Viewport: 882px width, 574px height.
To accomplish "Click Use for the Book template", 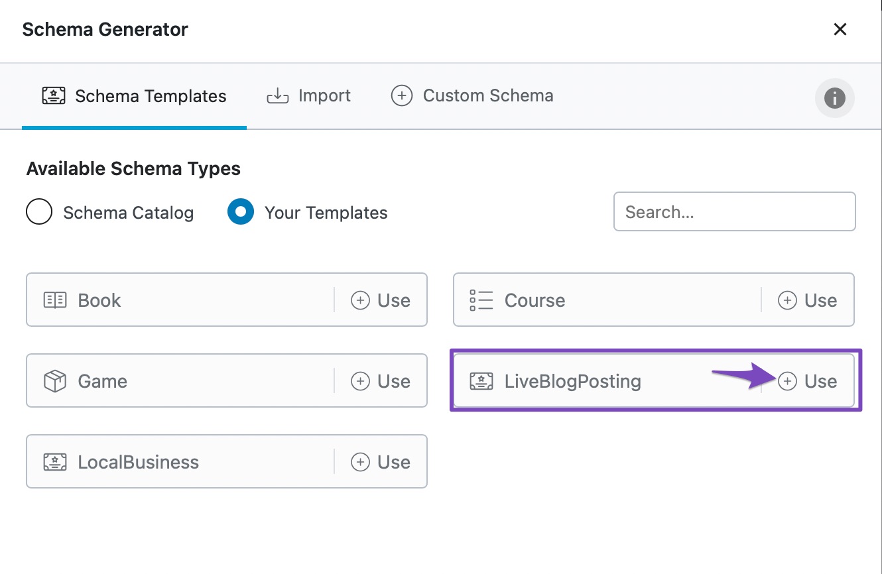I will coord(381,300).
